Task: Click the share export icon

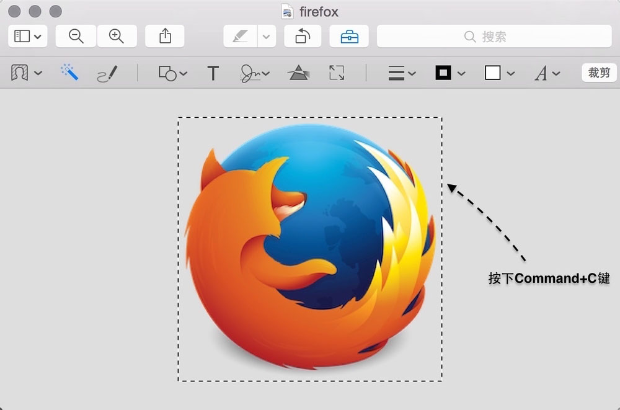Action: 165,37
